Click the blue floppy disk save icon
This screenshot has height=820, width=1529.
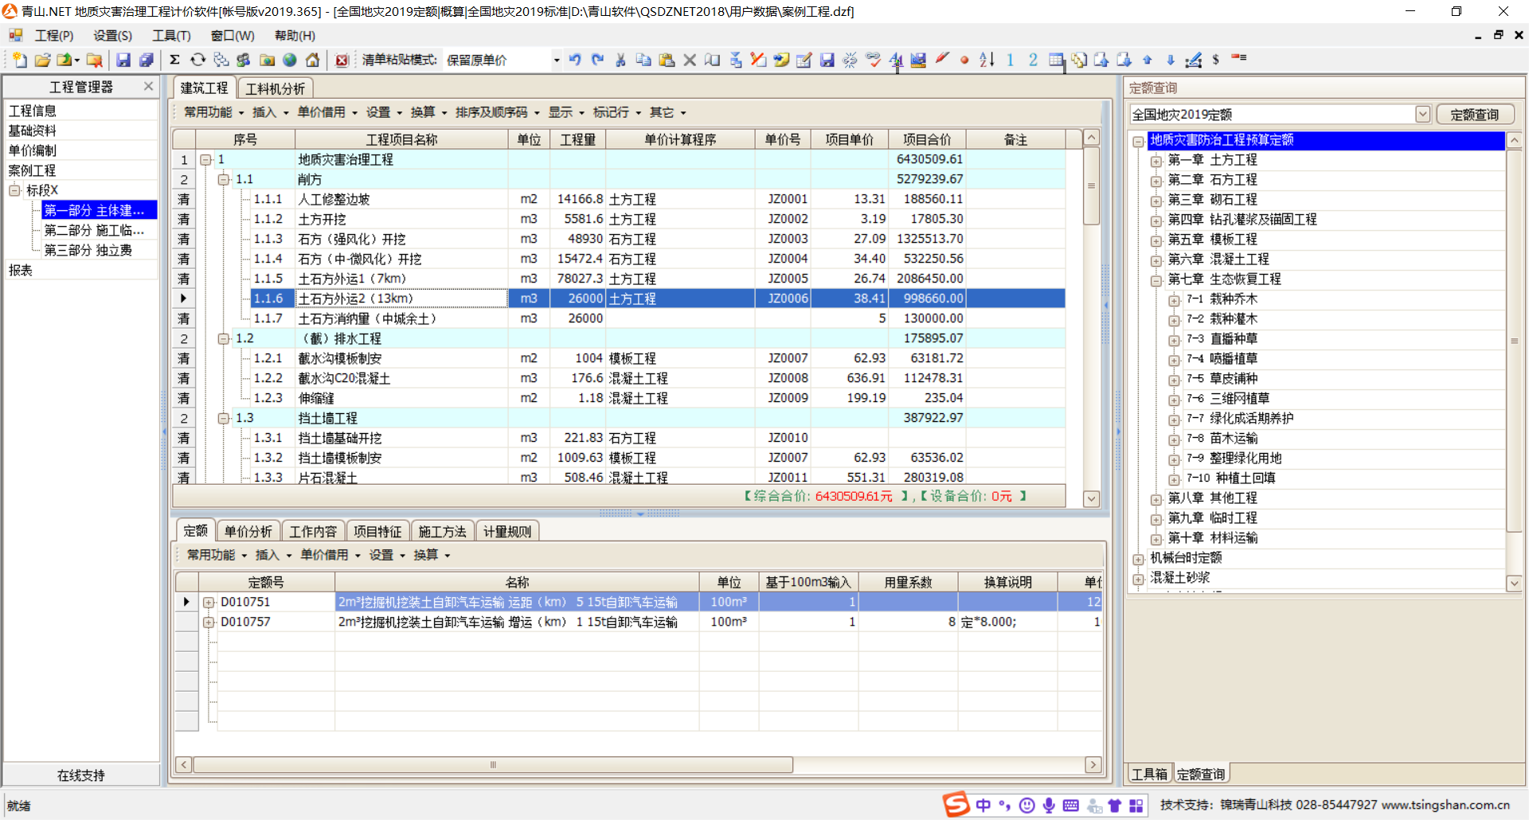(x=123, y=60)
